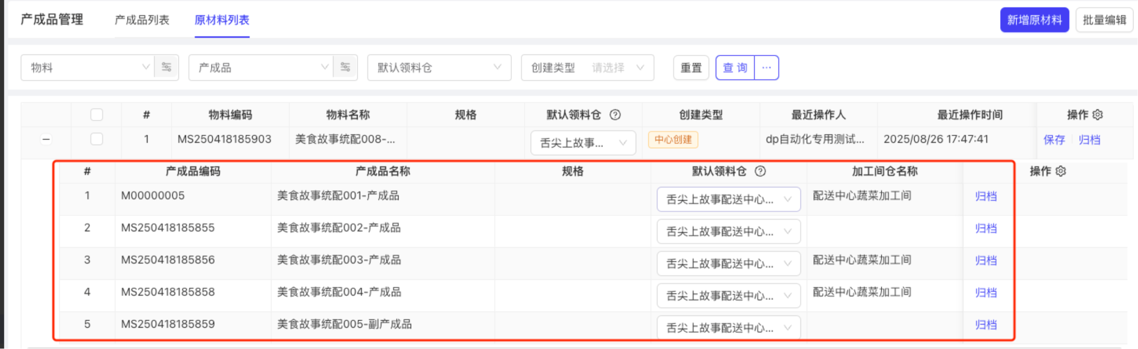Click help icon next to top 默认领料仓 header
Image resolution: width=1138 pixels, height=349 pixels.
(615, 115)
